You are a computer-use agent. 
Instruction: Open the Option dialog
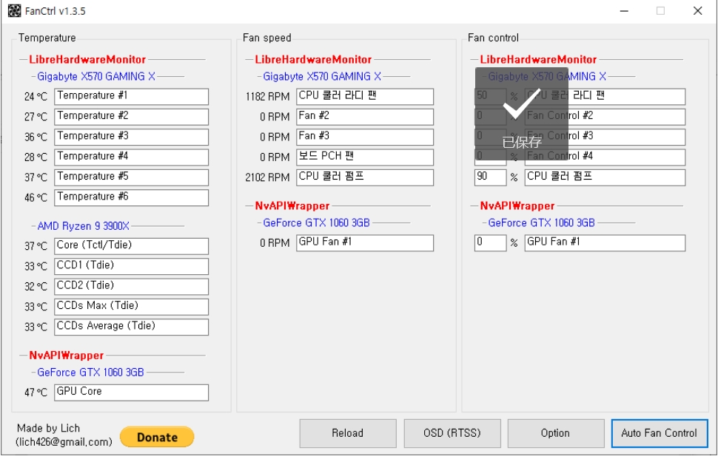point(555,433)
